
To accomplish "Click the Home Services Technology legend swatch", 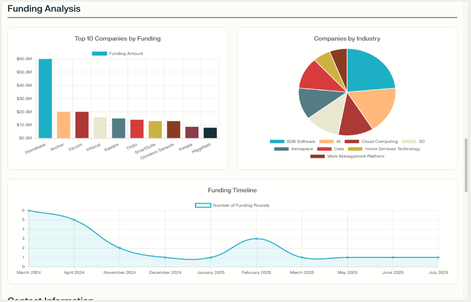I will [x=355, y=149].
